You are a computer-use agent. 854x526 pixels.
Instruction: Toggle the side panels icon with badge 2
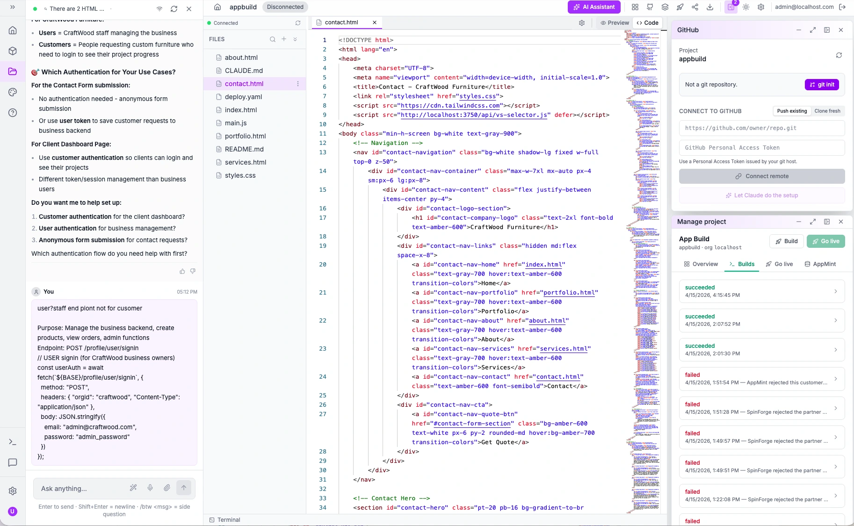point(731,7)
